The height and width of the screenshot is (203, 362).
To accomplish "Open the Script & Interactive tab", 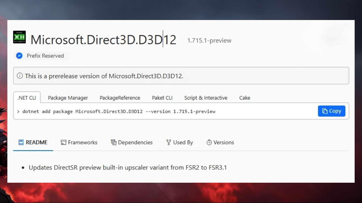I will click(206, 98).
